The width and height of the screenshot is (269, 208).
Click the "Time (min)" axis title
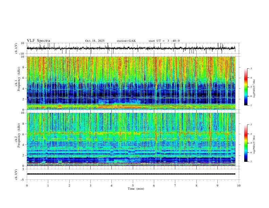click(136, 189)
